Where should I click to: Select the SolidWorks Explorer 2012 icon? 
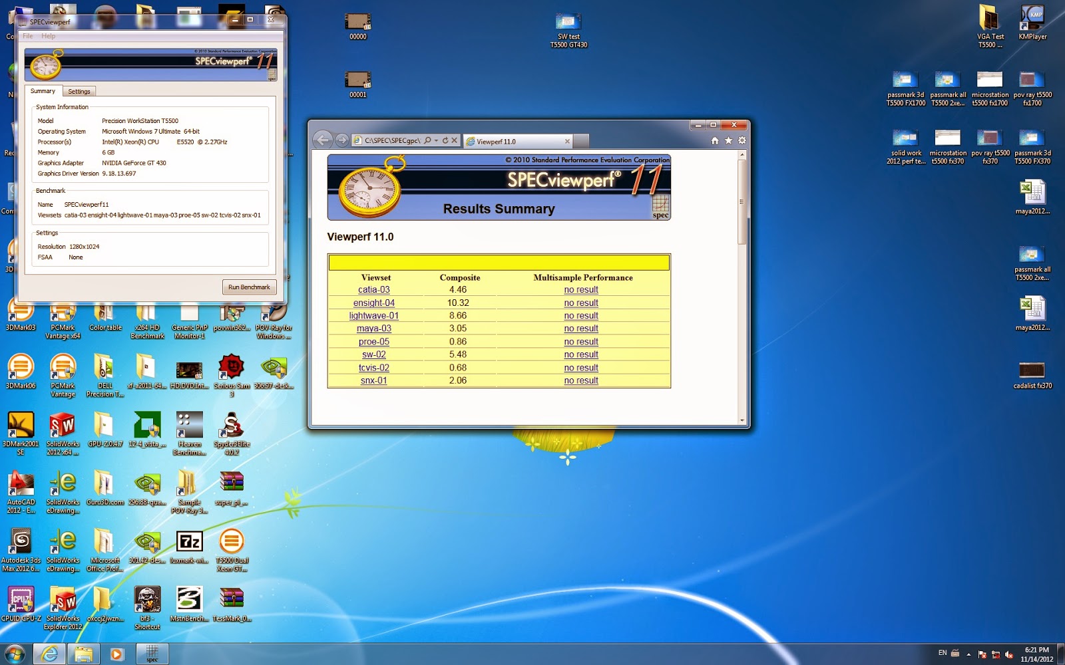[63, 608]
